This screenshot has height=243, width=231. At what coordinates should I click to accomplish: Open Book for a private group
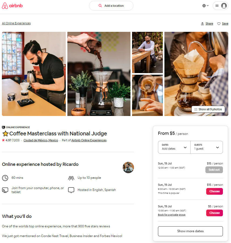(x=172, y=215)
